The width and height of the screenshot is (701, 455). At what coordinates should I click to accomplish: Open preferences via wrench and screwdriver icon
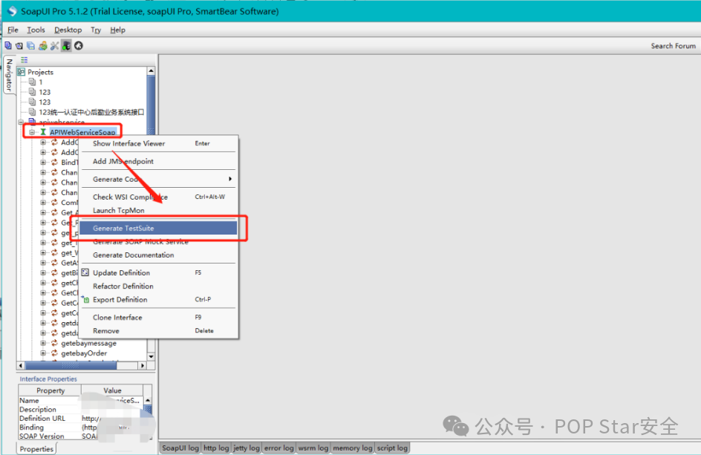54,45
